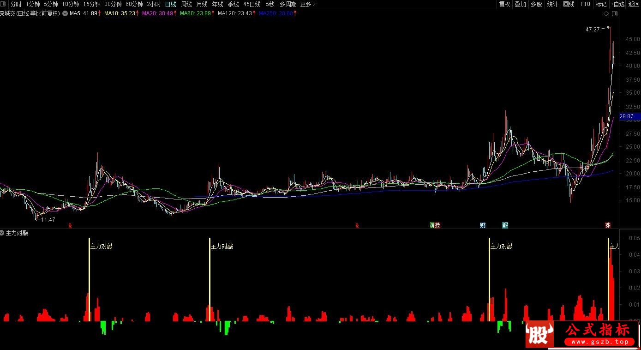Switch to 分时 intraday view
The width and height of the screenshot is (641, 350).
click(16, 4)
